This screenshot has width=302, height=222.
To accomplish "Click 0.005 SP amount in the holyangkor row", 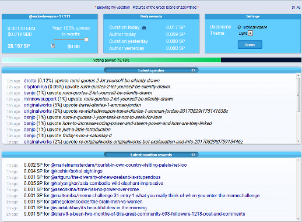I will [x=33, y=183].
